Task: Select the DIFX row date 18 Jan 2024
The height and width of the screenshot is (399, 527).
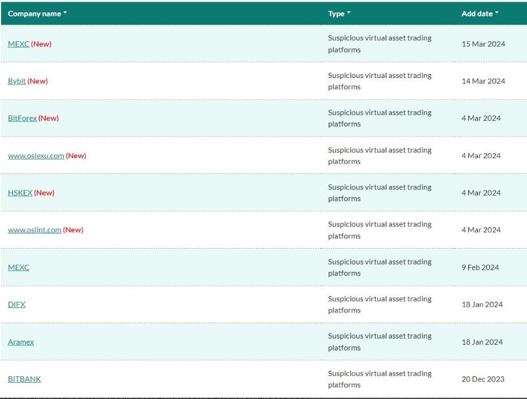Action: pyautogui.click(x=482, y=305)
